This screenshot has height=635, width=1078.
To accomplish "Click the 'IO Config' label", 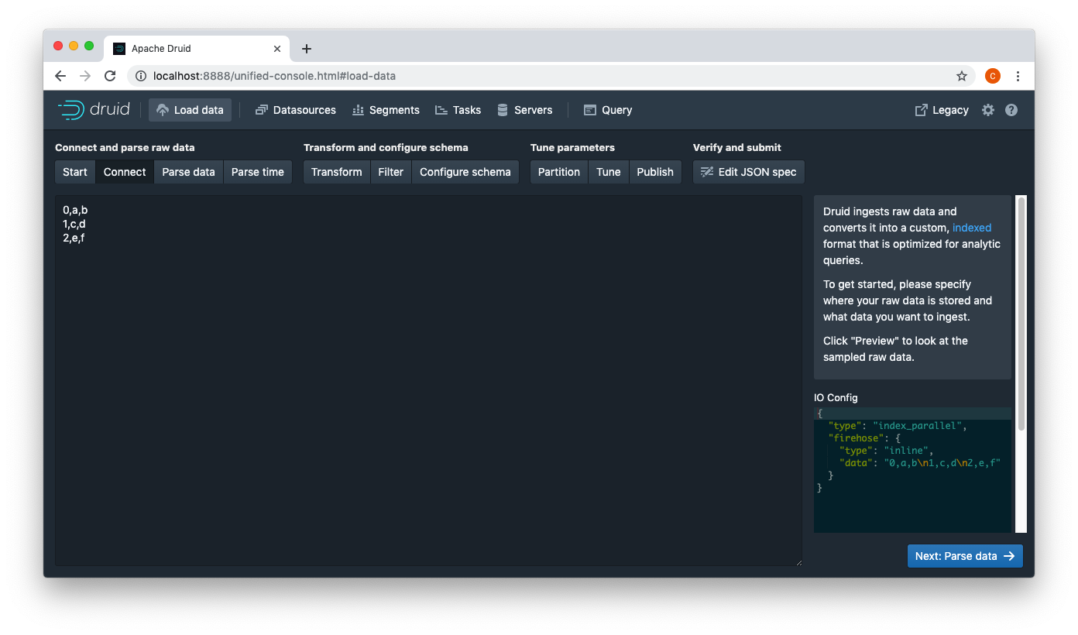I will pyautogui.click(x=836, y=397).
